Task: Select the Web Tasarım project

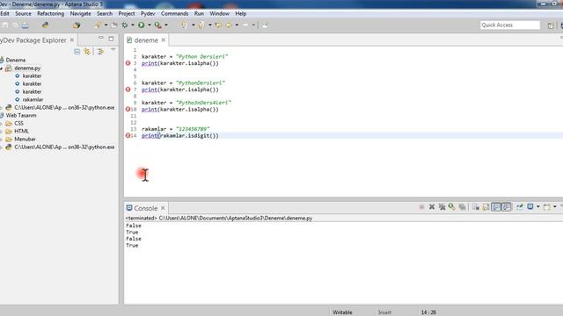Action: pyautogui.click(x=21, y=115)
